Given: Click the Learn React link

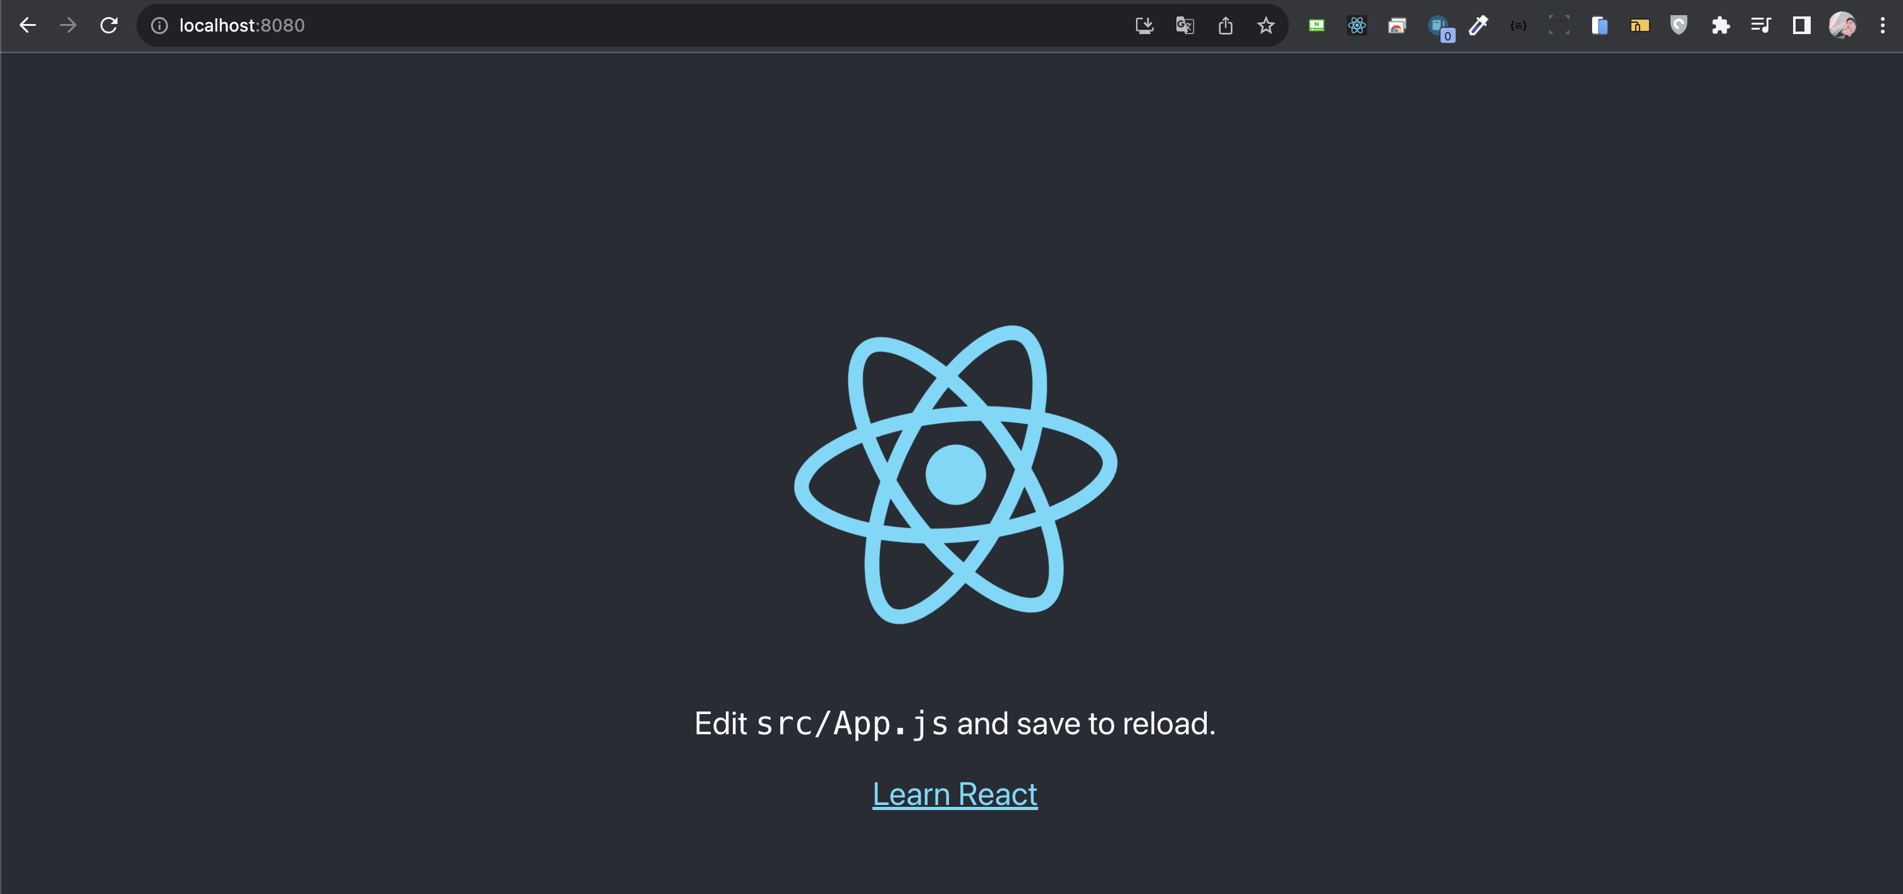Looking at the screenshot, I should tap(955, 794).
